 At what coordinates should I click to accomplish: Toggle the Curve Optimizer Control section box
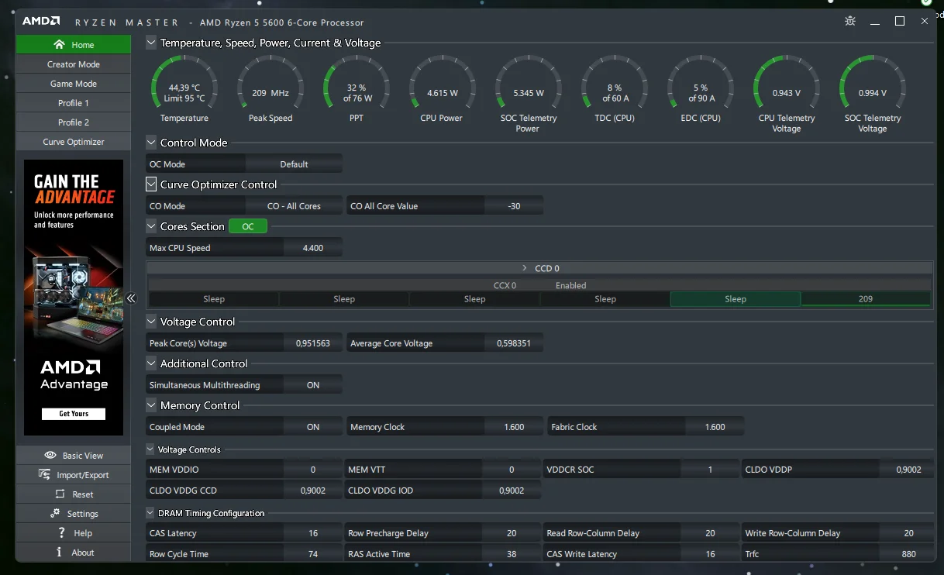tap(151, 184)
